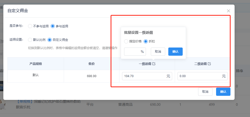Select 折扣 radio in batch popup
Image resolution: width=250 pixels, height=117 pixels.
(149, 41)
